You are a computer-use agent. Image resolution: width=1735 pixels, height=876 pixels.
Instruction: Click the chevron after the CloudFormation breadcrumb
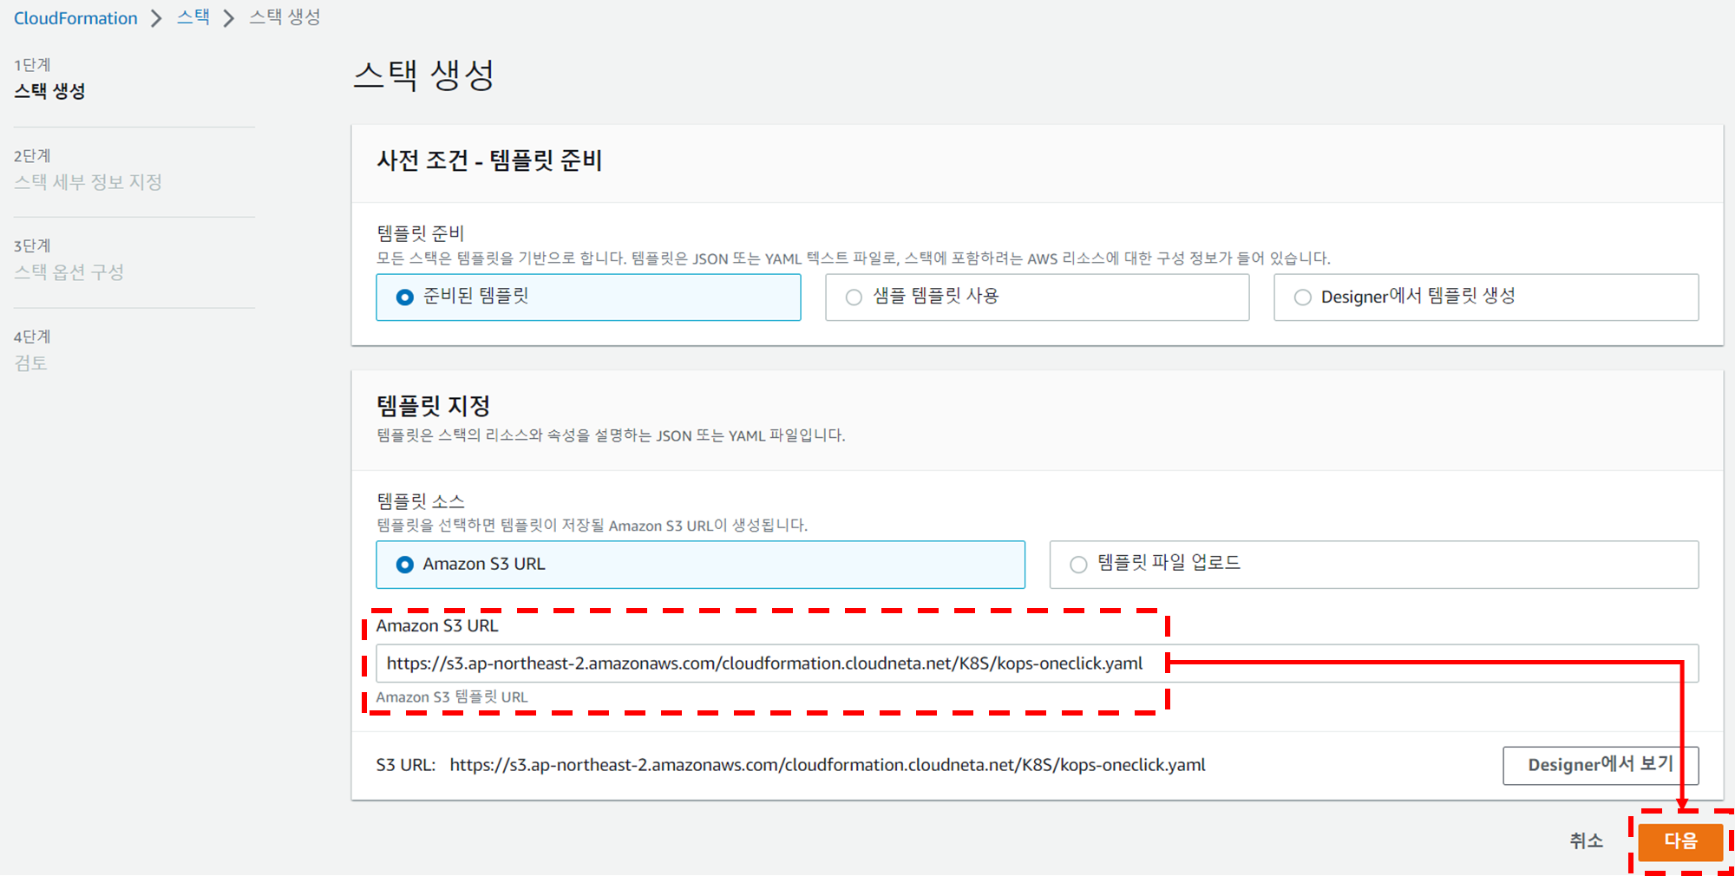(x=156, y=18)
